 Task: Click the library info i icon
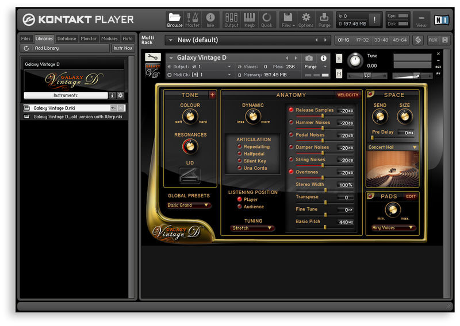112,95
